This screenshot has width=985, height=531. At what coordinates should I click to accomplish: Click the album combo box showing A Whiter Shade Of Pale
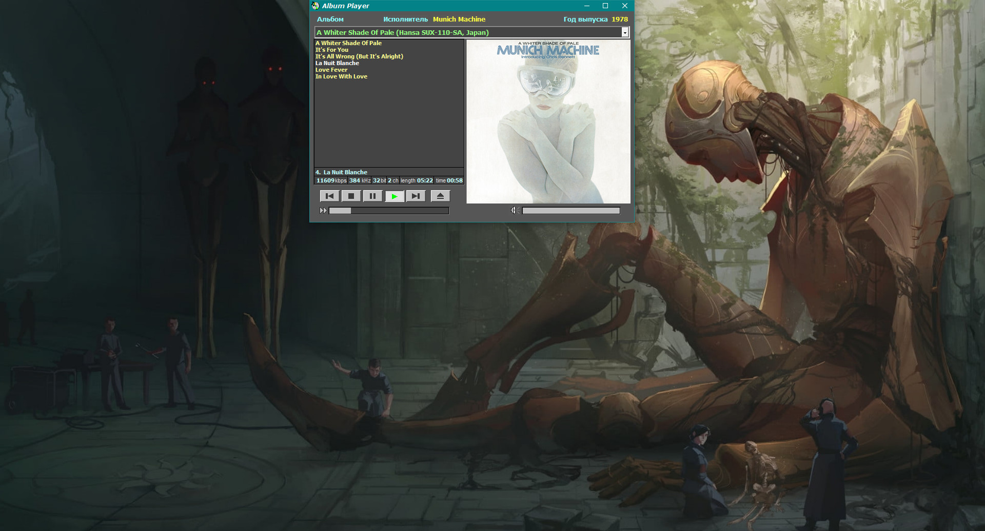click(x=471, y=32)
